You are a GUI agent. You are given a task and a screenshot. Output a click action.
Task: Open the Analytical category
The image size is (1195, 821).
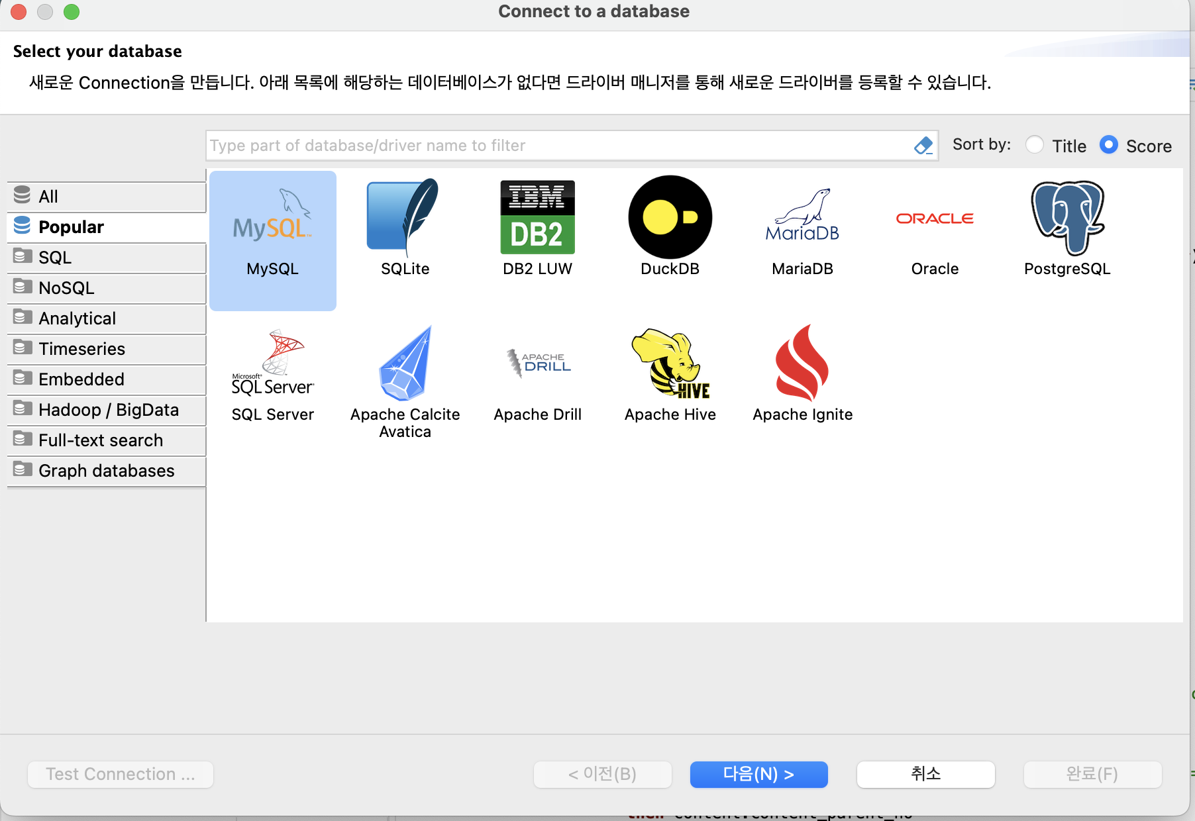pyautogui.click(x=107, y=318)
